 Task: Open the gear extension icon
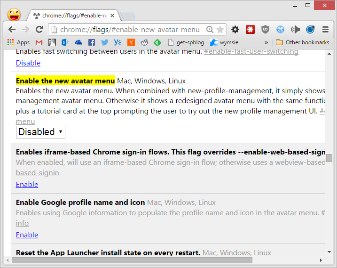(x=235, y=30)
